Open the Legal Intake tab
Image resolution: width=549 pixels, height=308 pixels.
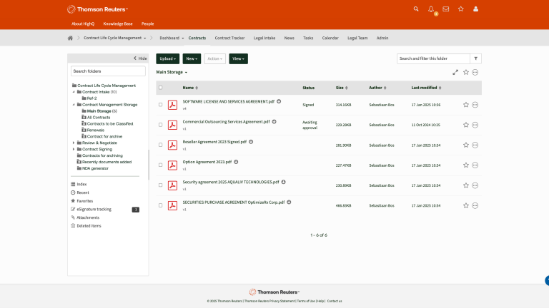(264, 38)
